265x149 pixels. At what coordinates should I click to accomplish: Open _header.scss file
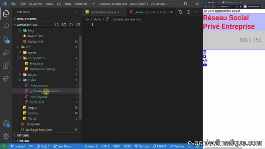coord(39,86)
